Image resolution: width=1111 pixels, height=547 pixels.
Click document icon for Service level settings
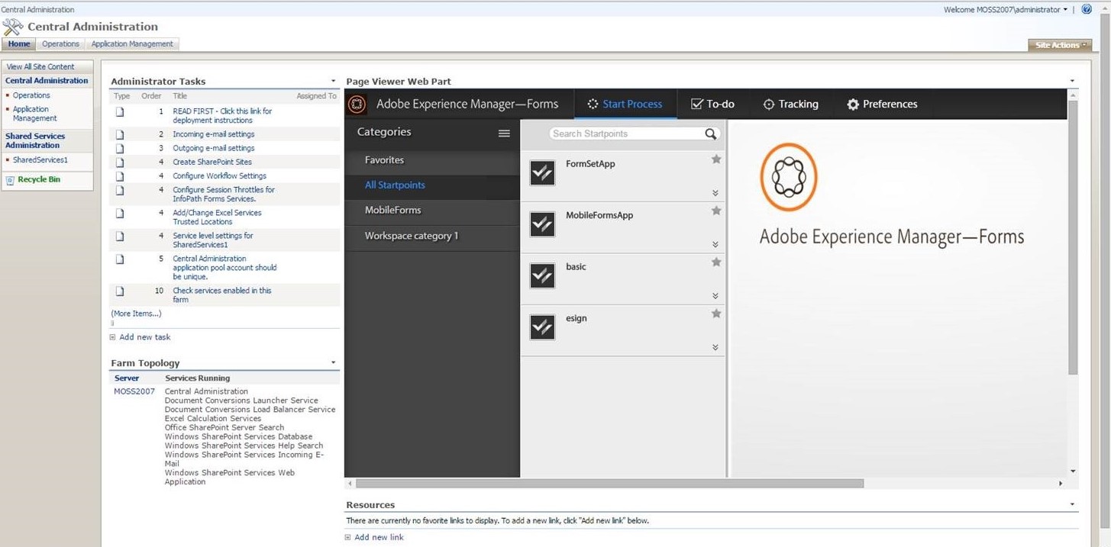[x=120, y=236]
